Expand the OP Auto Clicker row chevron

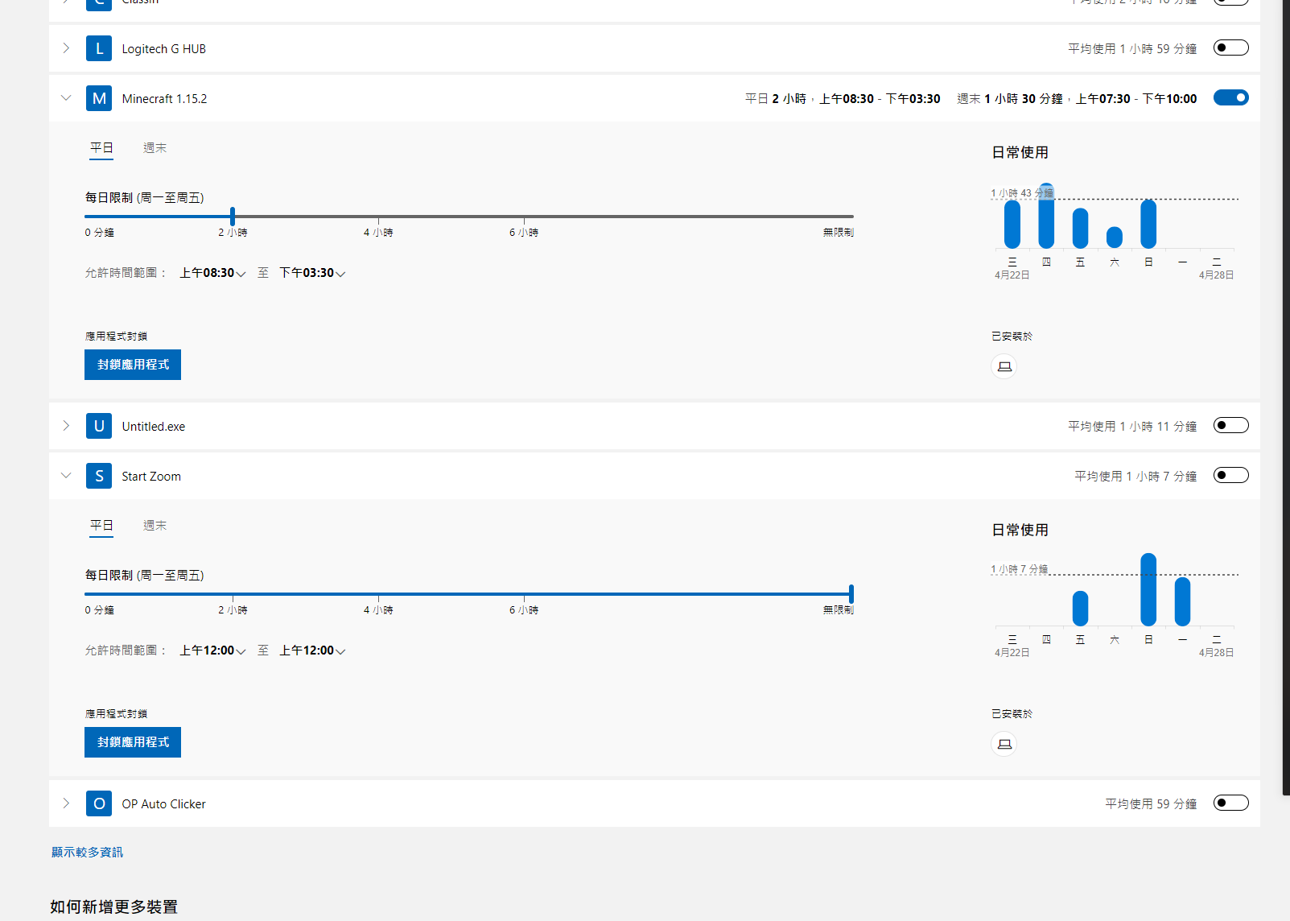click(66, 803)
